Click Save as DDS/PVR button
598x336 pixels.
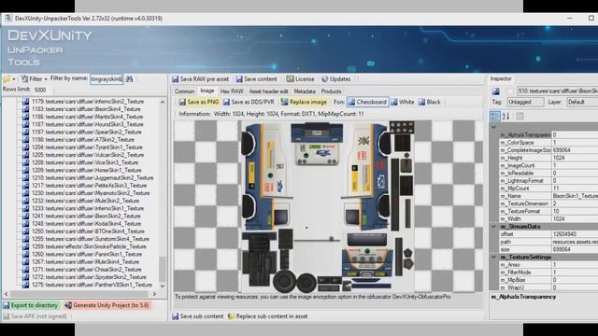tap(249, 102)
